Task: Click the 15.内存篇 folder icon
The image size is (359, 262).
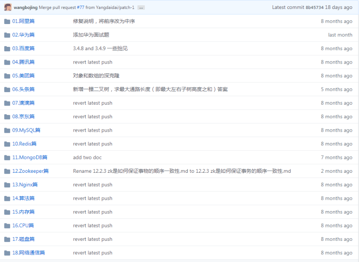Action: pyautogui.click(x=7, y=212)
